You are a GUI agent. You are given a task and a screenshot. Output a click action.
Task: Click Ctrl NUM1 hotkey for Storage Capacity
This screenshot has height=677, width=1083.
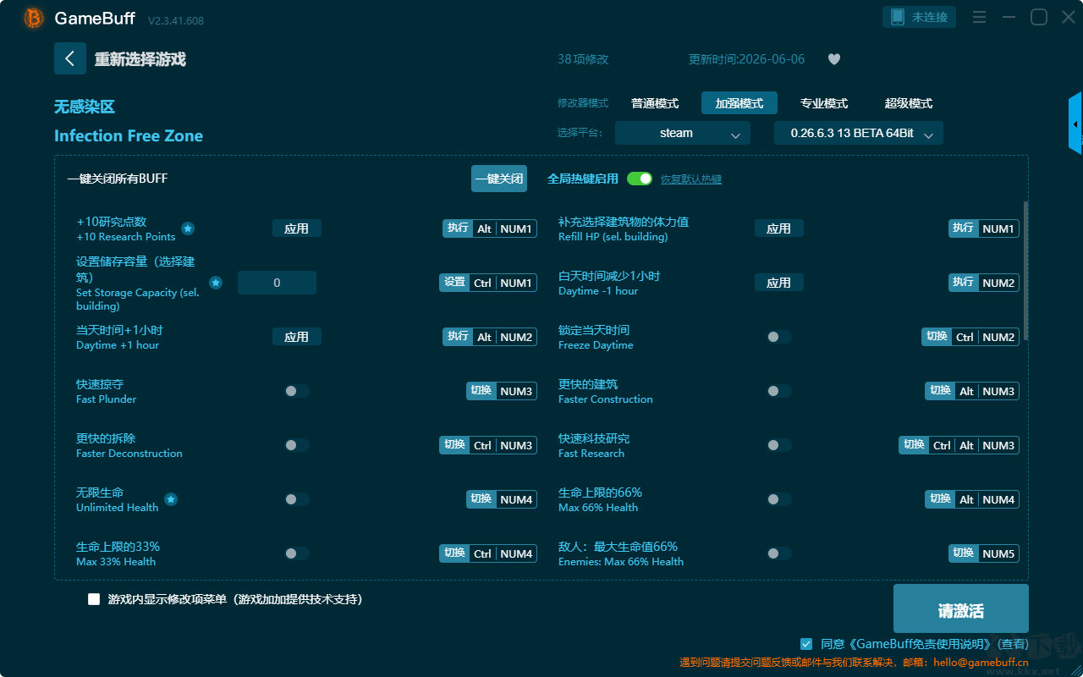coord(488,283)
